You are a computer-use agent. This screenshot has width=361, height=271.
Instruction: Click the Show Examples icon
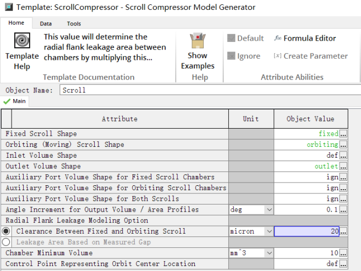(x=197, y=41)
